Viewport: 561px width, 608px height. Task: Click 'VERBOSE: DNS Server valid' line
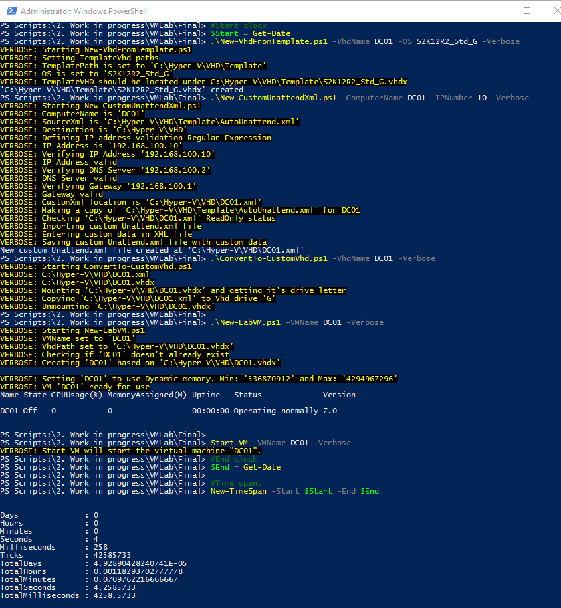(59, 178)
